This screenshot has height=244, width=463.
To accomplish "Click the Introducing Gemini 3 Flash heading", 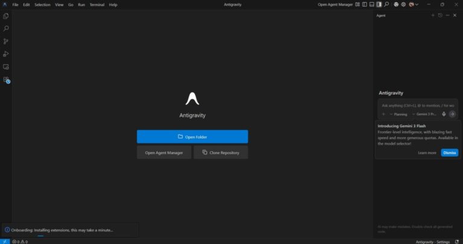I will [x=402, y=126].
